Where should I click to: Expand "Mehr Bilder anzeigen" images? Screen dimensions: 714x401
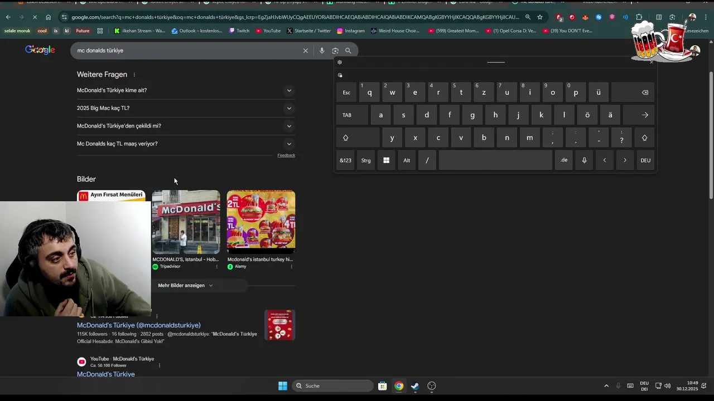click(185, 286)
